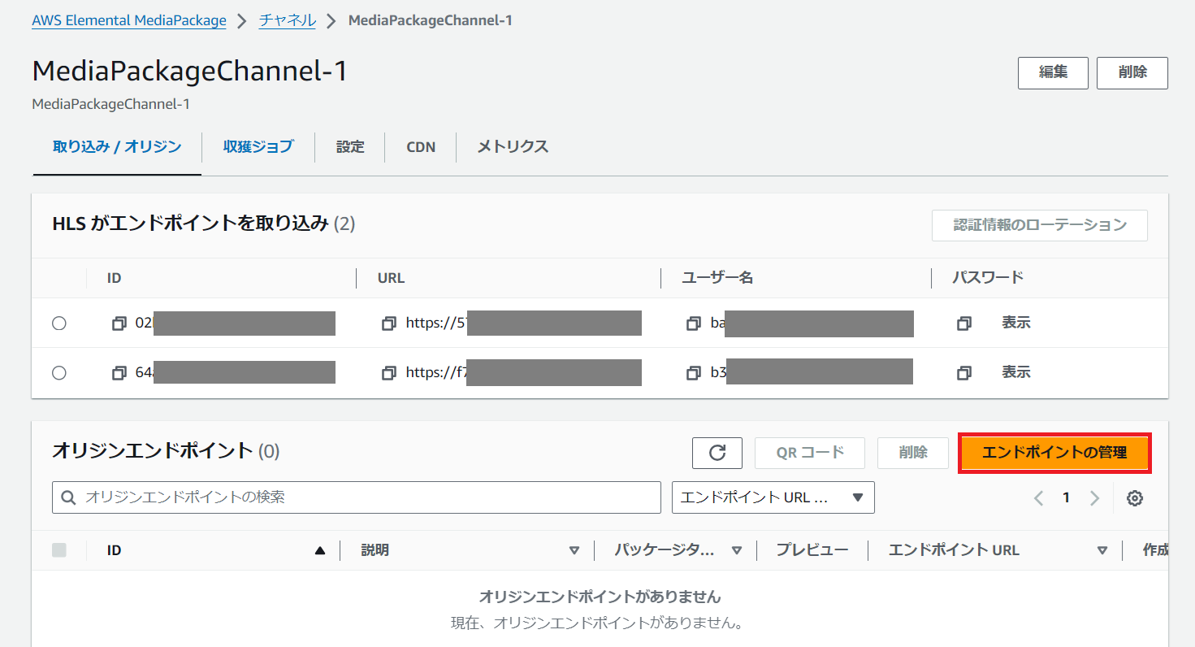
Task: Click MediaPackageChannel-1 breadcrumb text
Action: click(431, 20)
